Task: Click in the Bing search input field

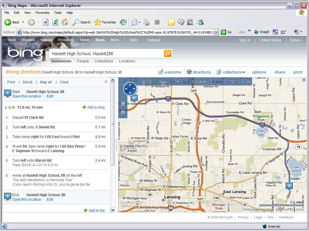Action: (x=106, y=54)
